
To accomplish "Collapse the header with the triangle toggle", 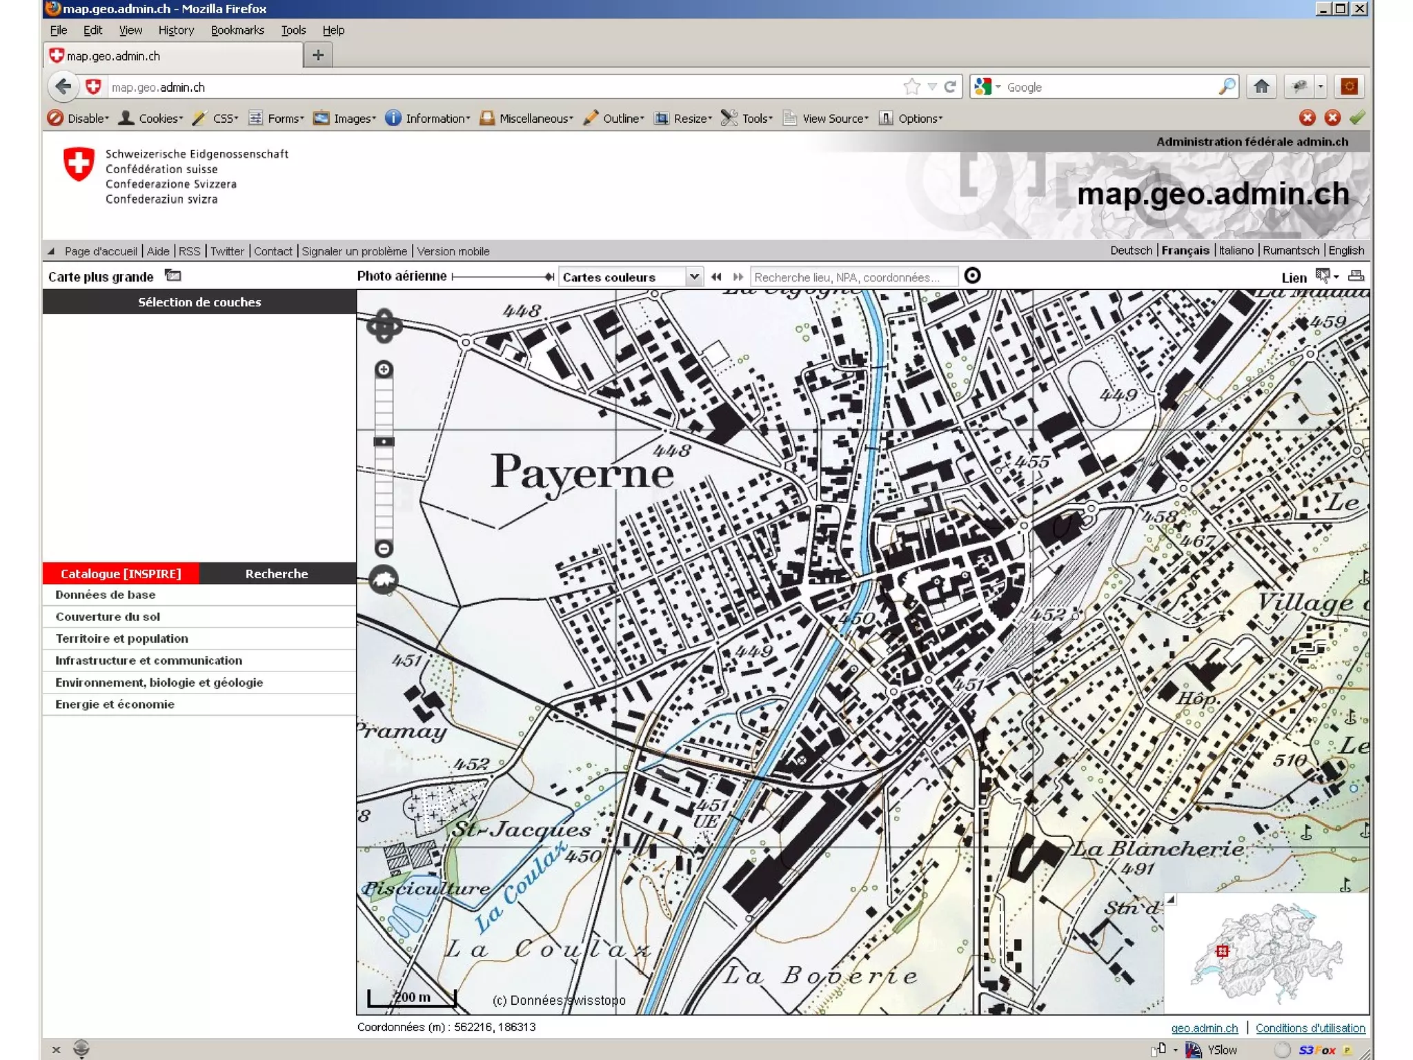I will pos(51,251).
